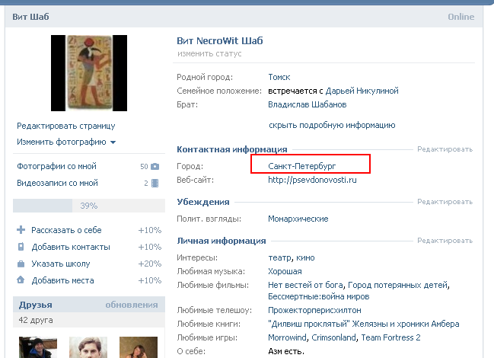Click film link Бессмертные:война миров
Screen dimensions: 494x358
click(318, 296)
